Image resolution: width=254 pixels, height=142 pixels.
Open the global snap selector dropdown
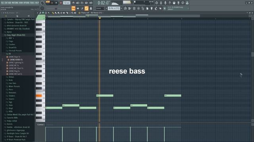pyautogui.click(x=100, y=8)
